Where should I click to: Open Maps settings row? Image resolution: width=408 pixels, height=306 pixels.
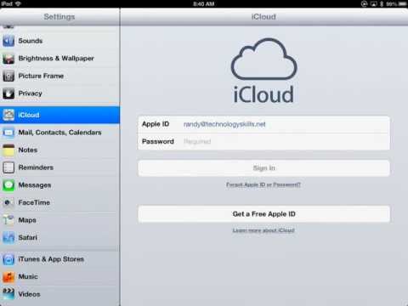[59, 220]
